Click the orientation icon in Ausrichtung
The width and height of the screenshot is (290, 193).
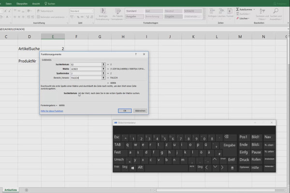click(29, 11)
